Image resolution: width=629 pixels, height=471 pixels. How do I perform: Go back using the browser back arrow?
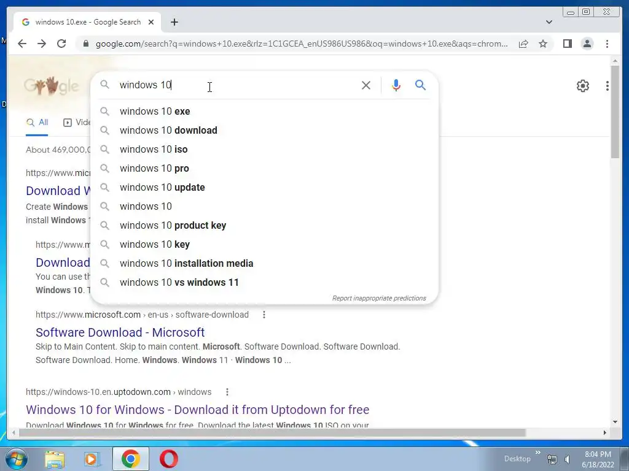pos(22,44)
